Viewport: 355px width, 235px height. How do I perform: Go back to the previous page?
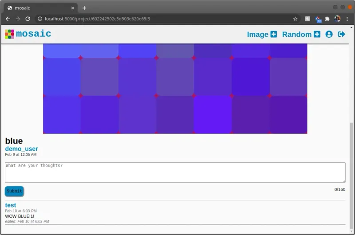click(x=8, y=19)
